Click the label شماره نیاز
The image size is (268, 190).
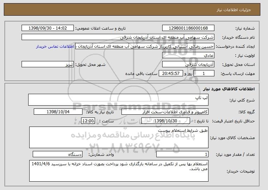pyautogui.click(x=245, y=28)
